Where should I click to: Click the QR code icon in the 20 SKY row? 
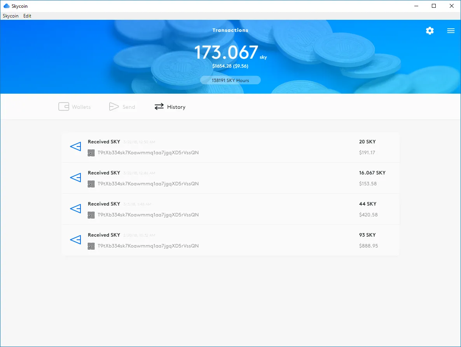pyautogui.click(x=91, y=153)
